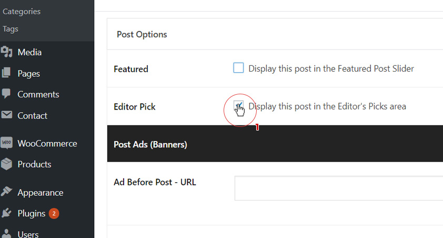Open the Plugins menu label
This screenshot has width=443, height=238.
[x=31, y=213]
